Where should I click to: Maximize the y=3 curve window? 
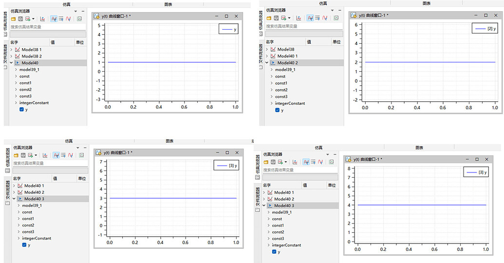227,152
